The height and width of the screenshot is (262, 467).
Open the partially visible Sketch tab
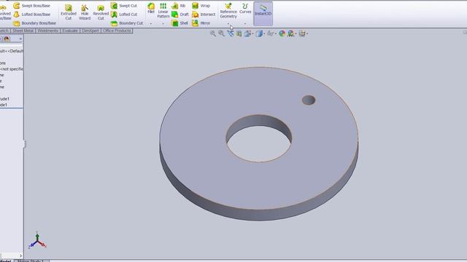(x=4, y=31)
